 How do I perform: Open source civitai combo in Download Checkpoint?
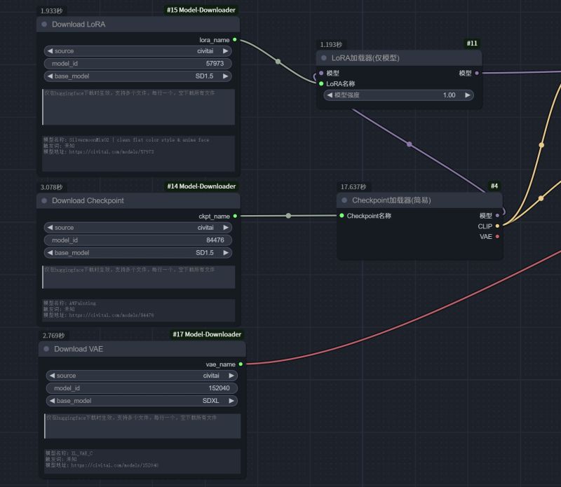pos(137,228)
